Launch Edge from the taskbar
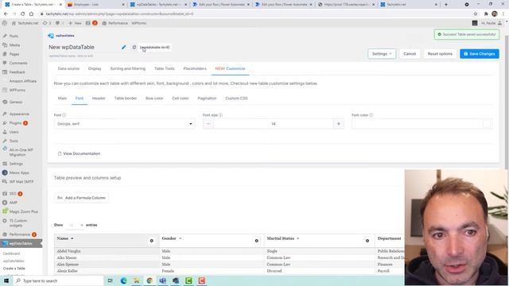Image resolution: width=509 pixels, height=286 pixels. tap(123, 280)
